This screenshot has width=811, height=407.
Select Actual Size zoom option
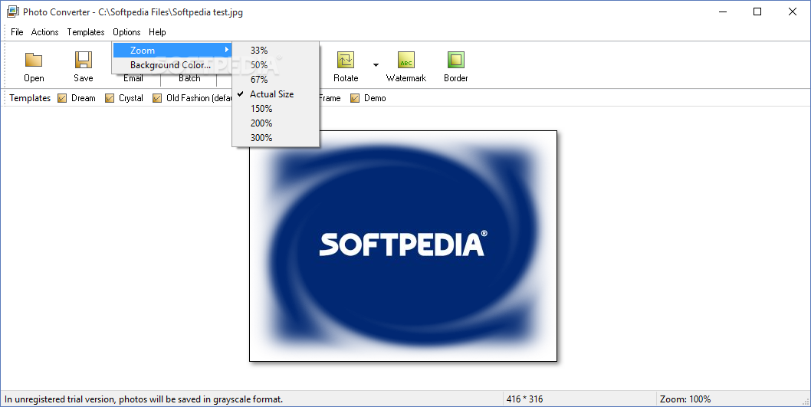275,94
